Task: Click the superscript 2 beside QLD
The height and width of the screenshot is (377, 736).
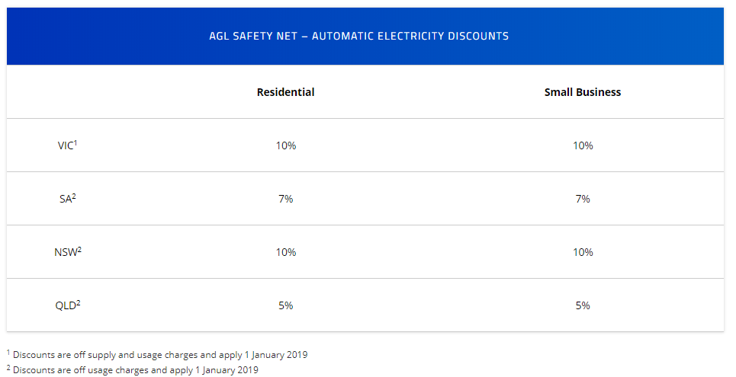Action: tap(78, 302)
